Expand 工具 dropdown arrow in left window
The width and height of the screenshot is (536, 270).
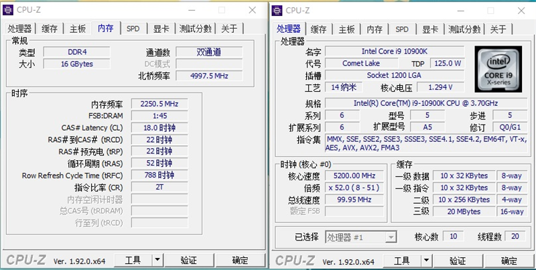click(157, 261)
